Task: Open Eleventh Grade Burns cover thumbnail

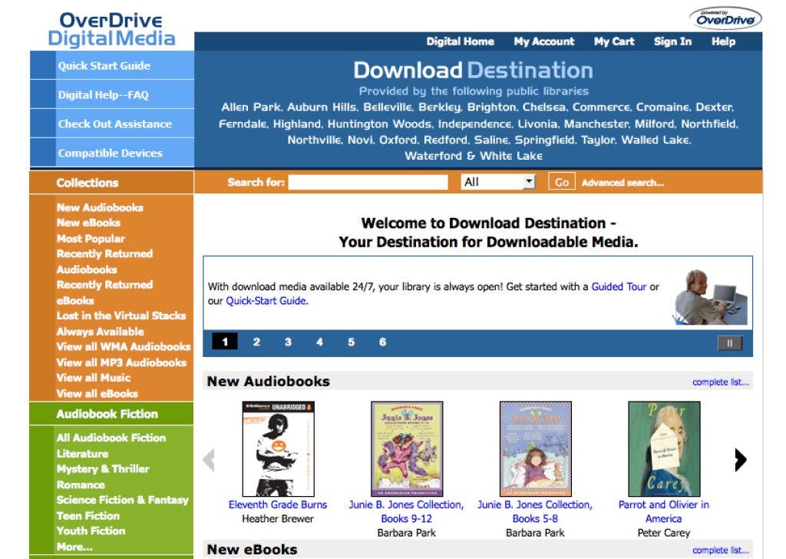Action: (x=278, y=448)
